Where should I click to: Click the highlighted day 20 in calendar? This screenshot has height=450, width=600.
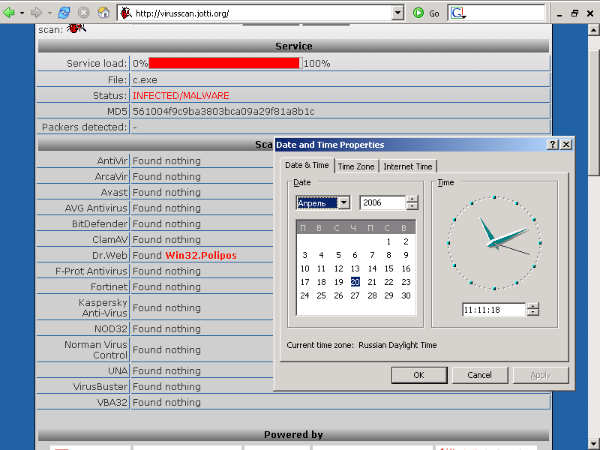point(355,282)
